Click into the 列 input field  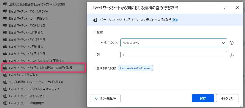click(174, 55)
